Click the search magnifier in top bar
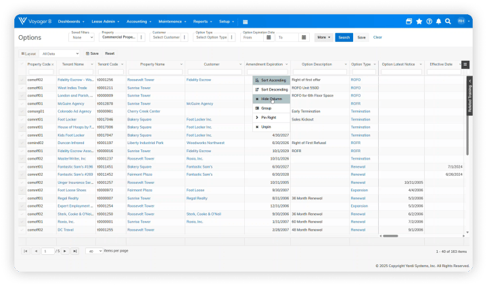Viewport: 487px width, 286px height. pyautogui.click(x=448, y=22)
